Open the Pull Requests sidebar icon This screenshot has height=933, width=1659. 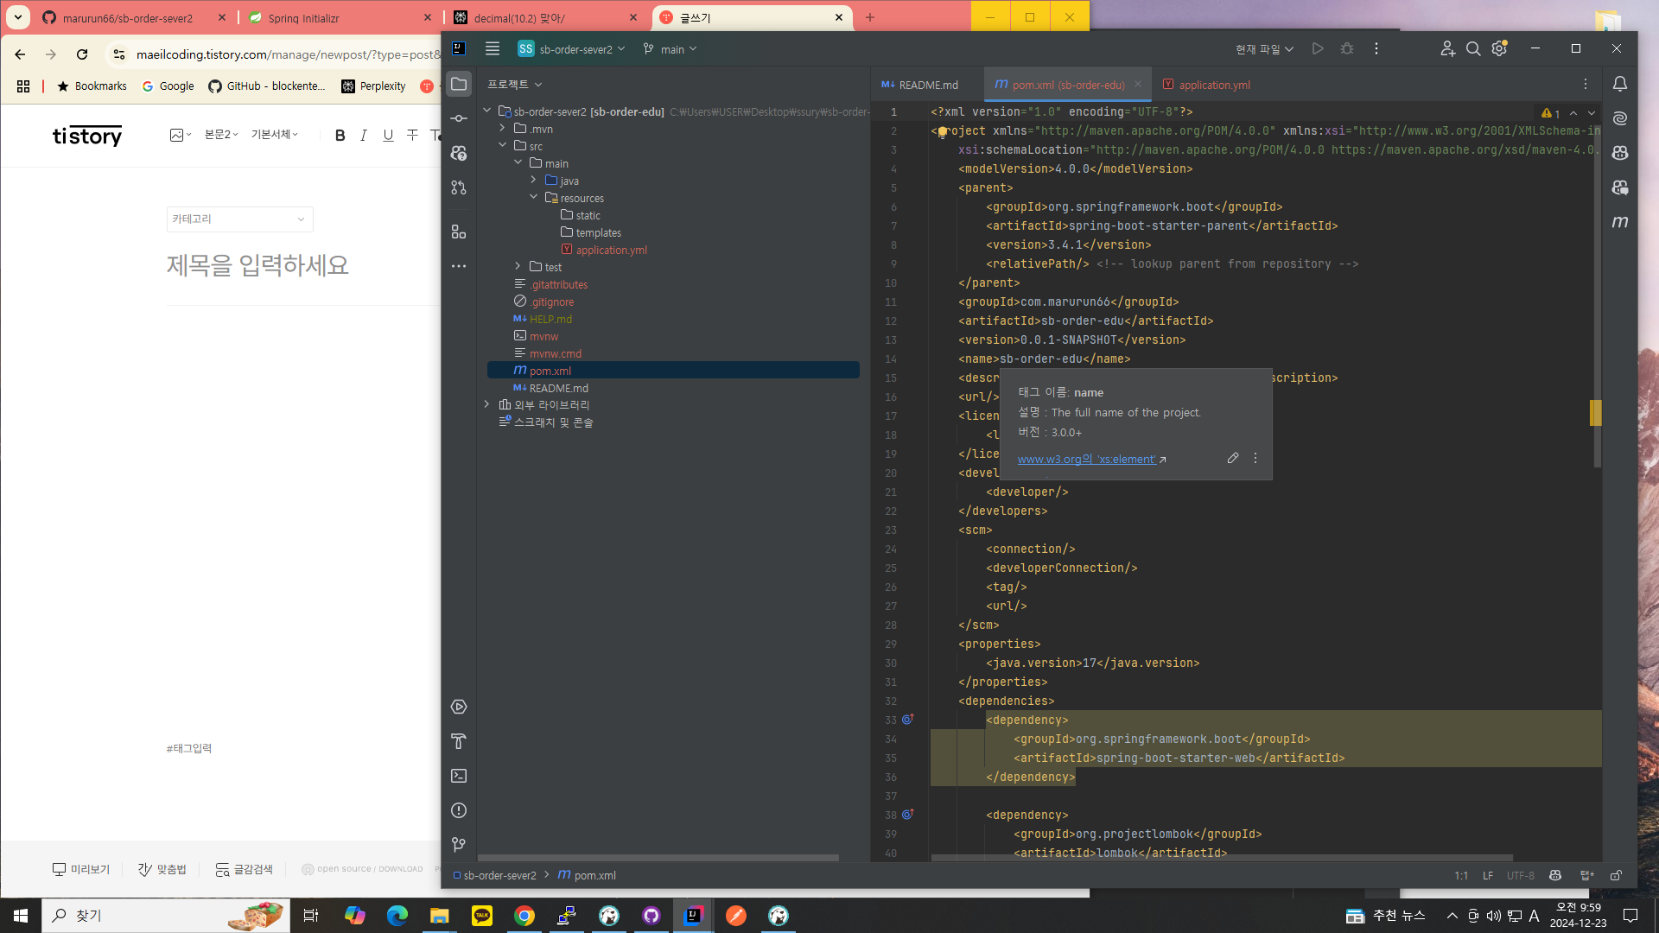[459, 187]
